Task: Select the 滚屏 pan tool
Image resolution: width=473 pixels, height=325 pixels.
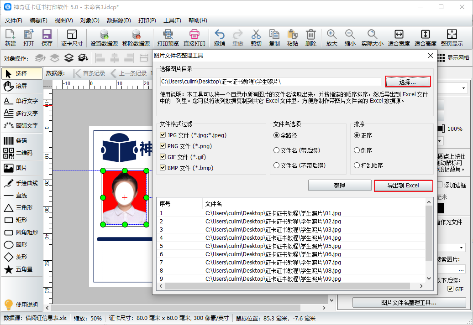Action: click(x=22, y=86)
